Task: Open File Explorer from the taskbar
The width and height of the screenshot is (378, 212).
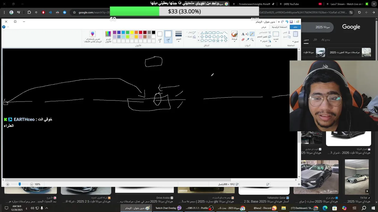Action: (x=283, y=208)
